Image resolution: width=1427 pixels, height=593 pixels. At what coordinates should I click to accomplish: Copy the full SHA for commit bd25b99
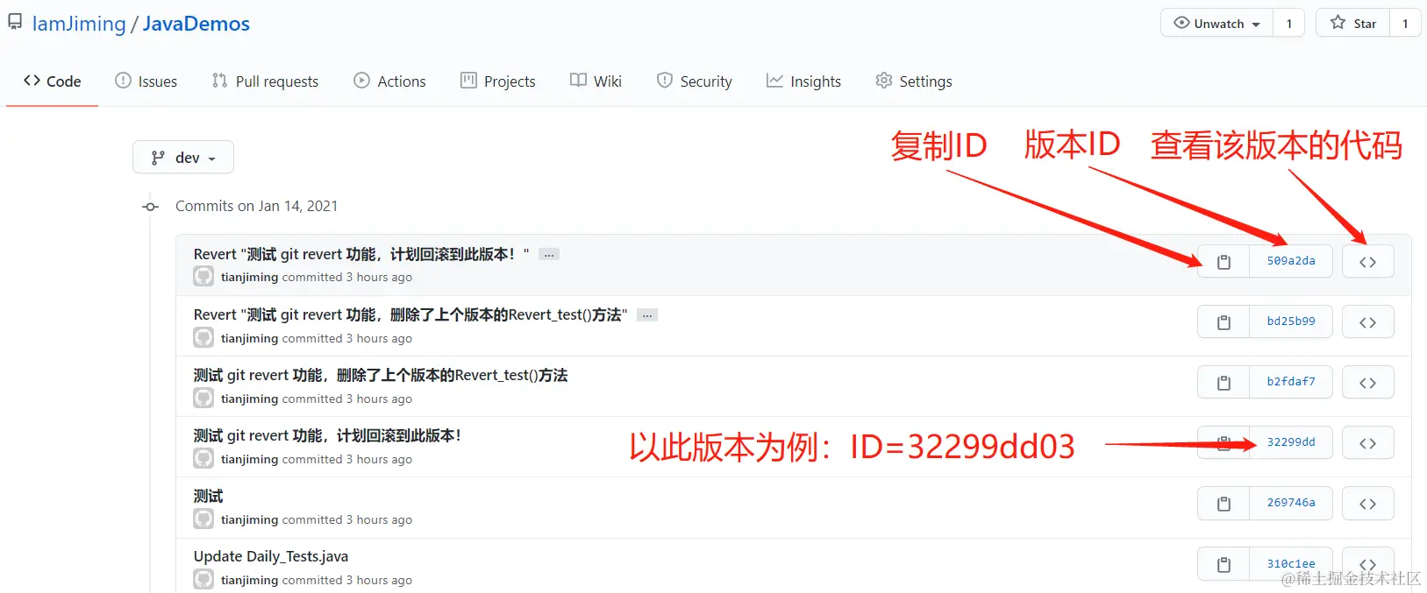click(1224, 321)
